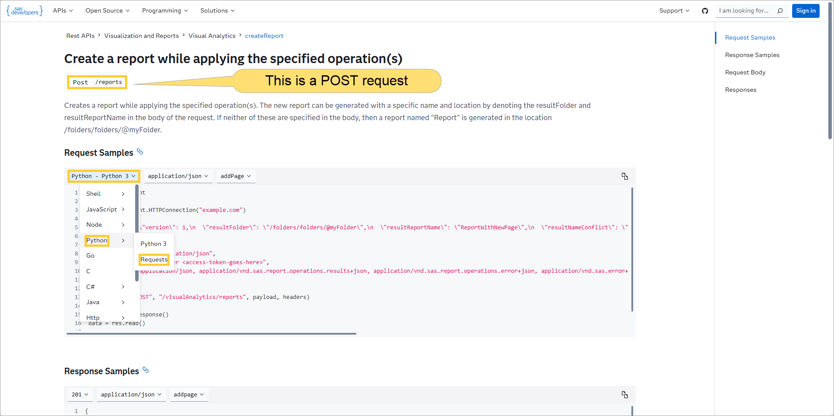Select Requests under the Python submenu
Image resolution: width=834 pixels, height=416 pixels.
coord(154,259)
